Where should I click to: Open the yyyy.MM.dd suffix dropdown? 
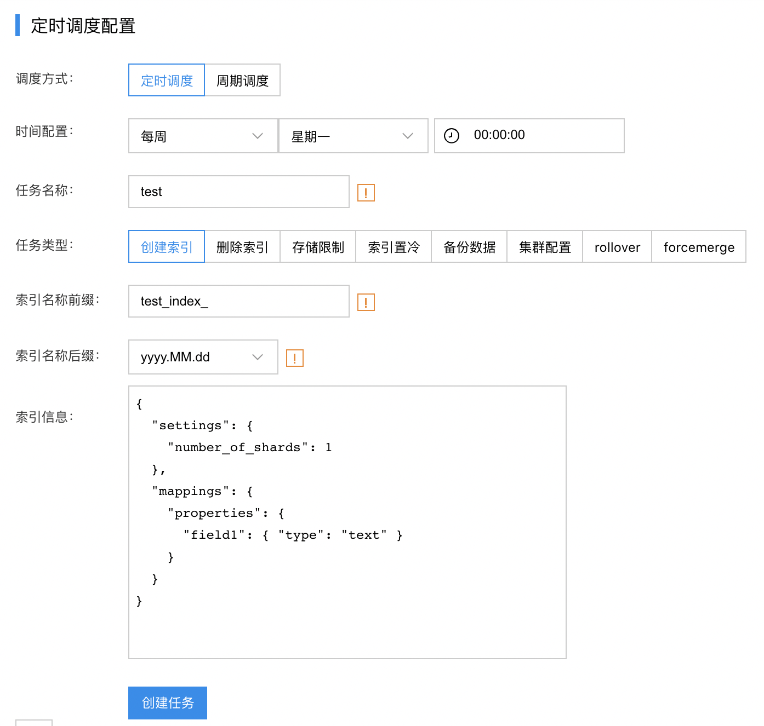[203, 357]
